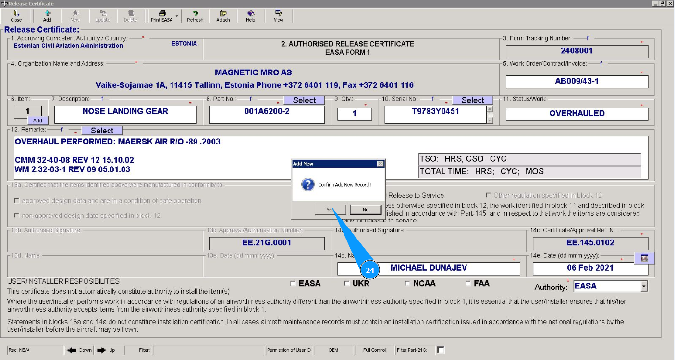Screen dimensions: 675x360
Task: Go to previous record with Up arrow
Action: tap(109, 350)
